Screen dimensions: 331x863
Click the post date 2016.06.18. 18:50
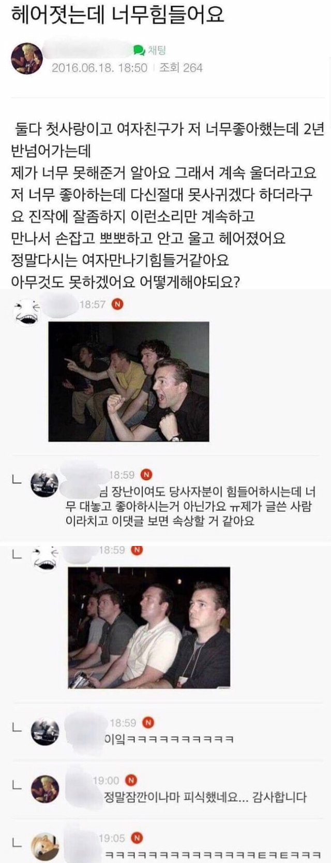[x=99, y=68]
